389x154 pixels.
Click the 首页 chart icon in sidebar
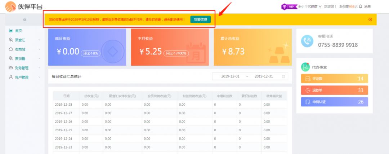click(11, 31)
